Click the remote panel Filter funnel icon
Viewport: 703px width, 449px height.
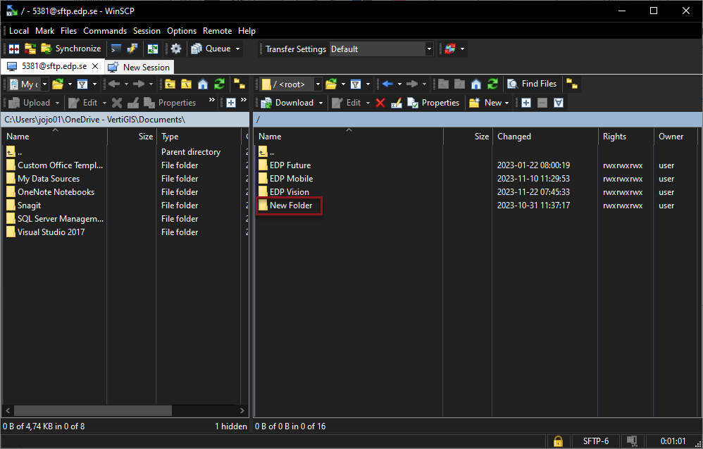356,84
